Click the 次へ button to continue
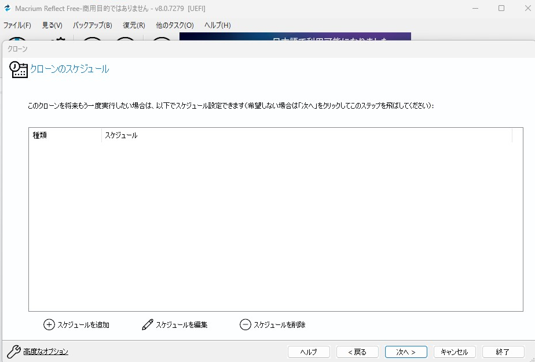Viewport: 535px width, 362px height. (406, 352)
